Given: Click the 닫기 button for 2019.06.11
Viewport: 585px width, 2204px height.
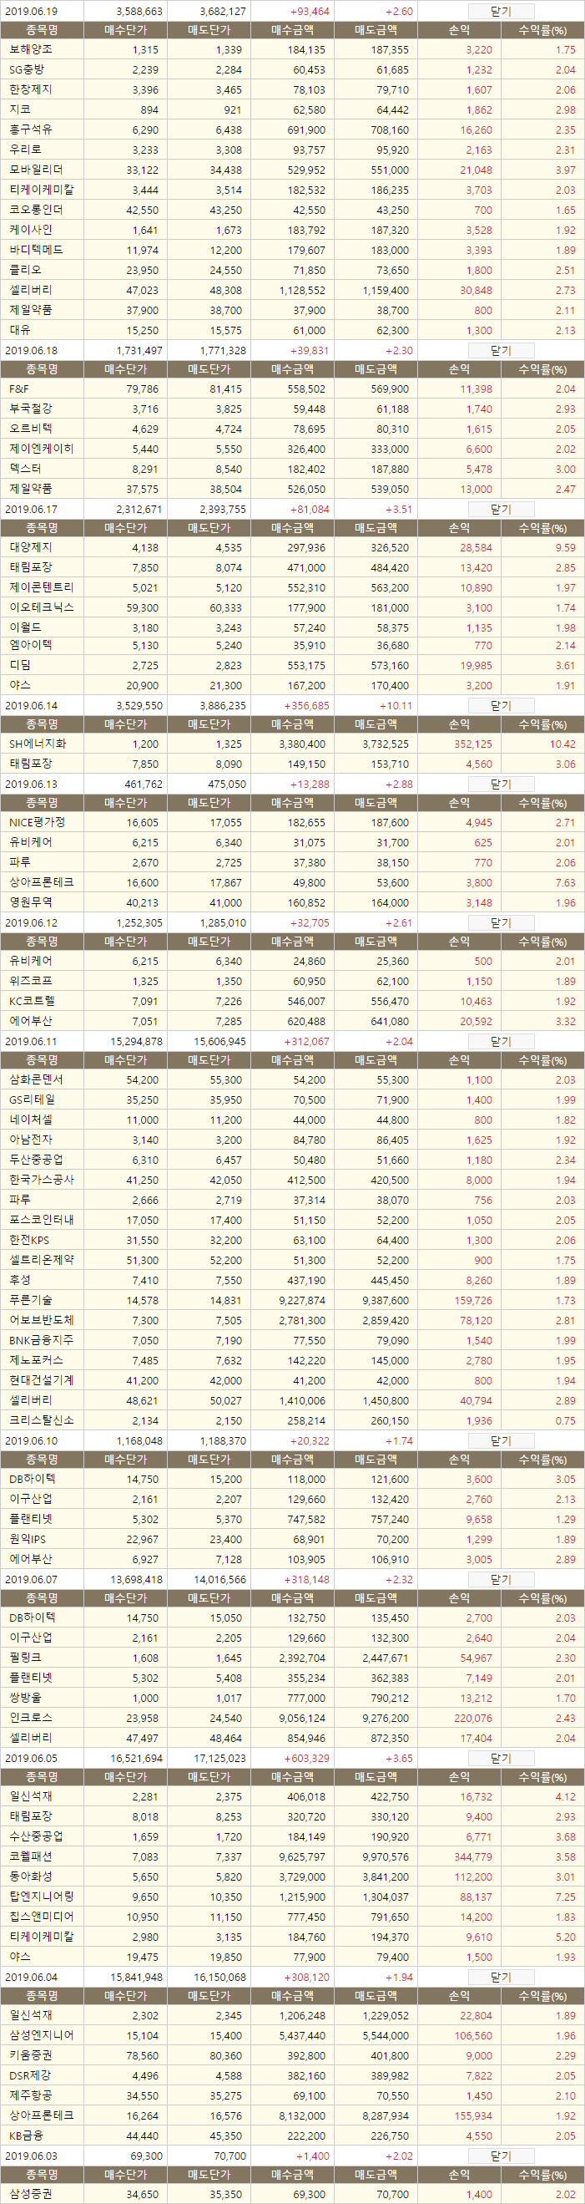Looking at the screenshot, I should [x=502, y=1042].
